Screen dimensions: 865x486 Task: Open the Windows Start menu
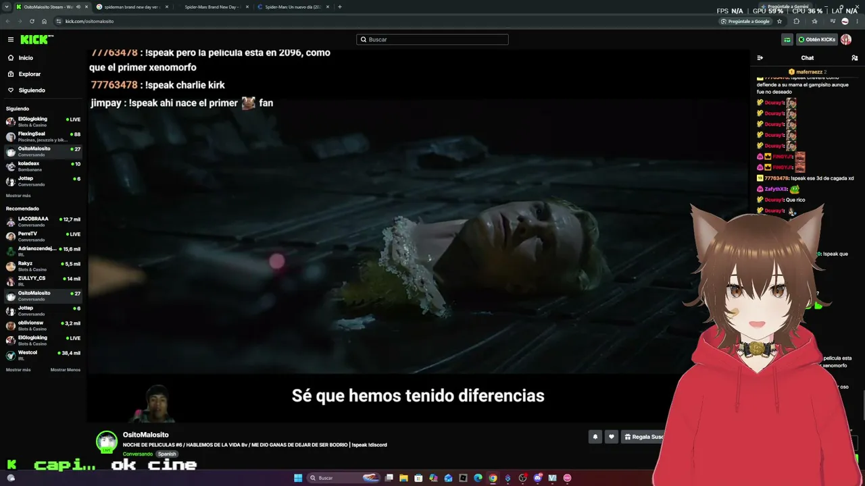298,478
